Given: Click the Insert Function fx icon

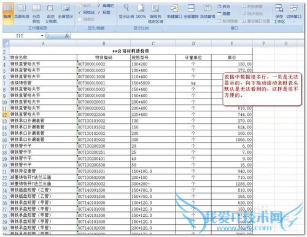Looking at the screenshot, I should coord(67,36).
